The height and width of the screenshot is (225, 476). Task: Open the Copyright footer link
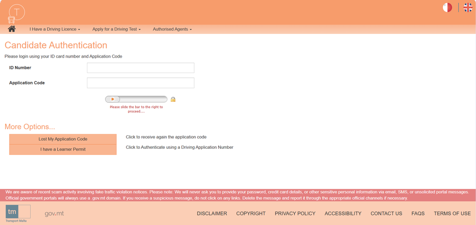click(251, 213)
